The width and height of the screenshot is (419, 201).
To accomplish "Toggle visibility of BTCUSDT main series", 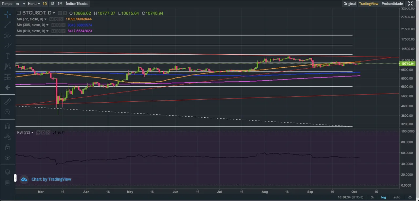I will 60,13.
